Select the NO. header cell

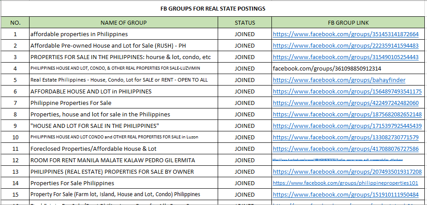tap(15, 22)
